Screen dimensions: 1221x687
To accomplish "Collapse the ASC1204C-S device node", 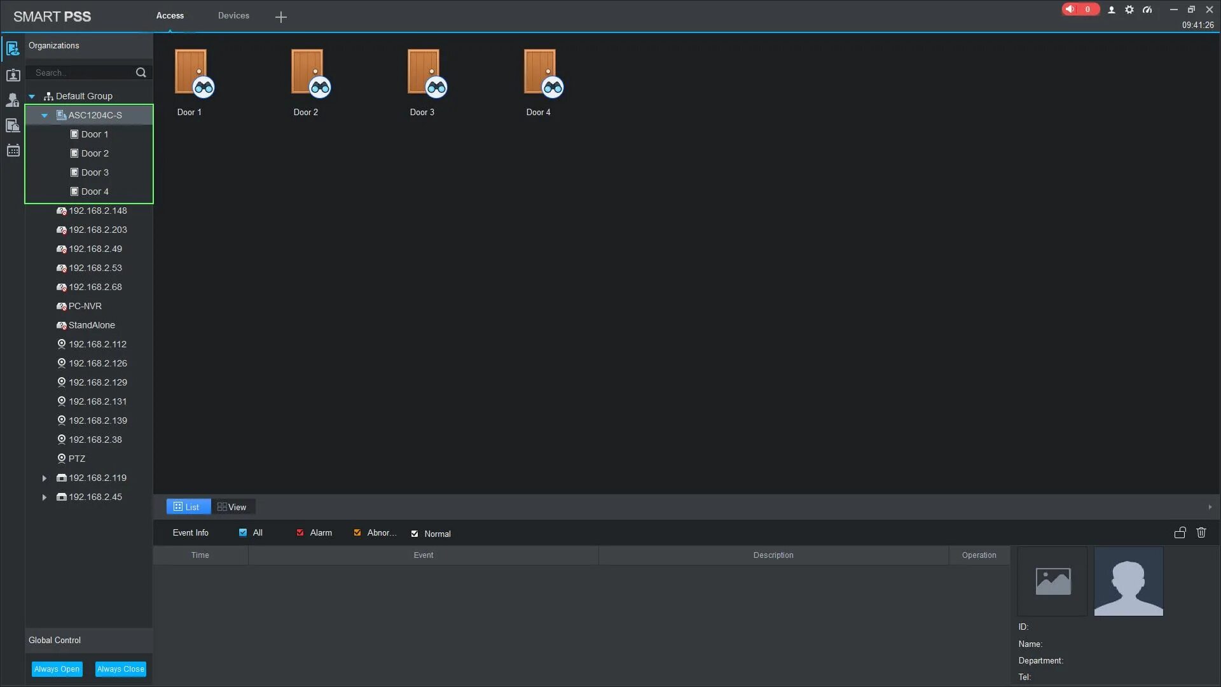I will click(45, 115).
